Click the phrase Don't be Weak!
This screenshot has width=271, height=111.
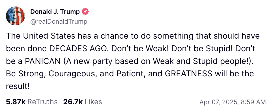pos(140,49)
